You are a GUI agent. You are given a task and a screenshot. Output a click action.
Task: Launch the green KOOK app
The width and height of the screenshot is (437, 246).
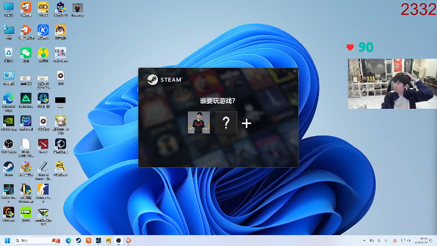pyautogui.click(x=26, y=214)
